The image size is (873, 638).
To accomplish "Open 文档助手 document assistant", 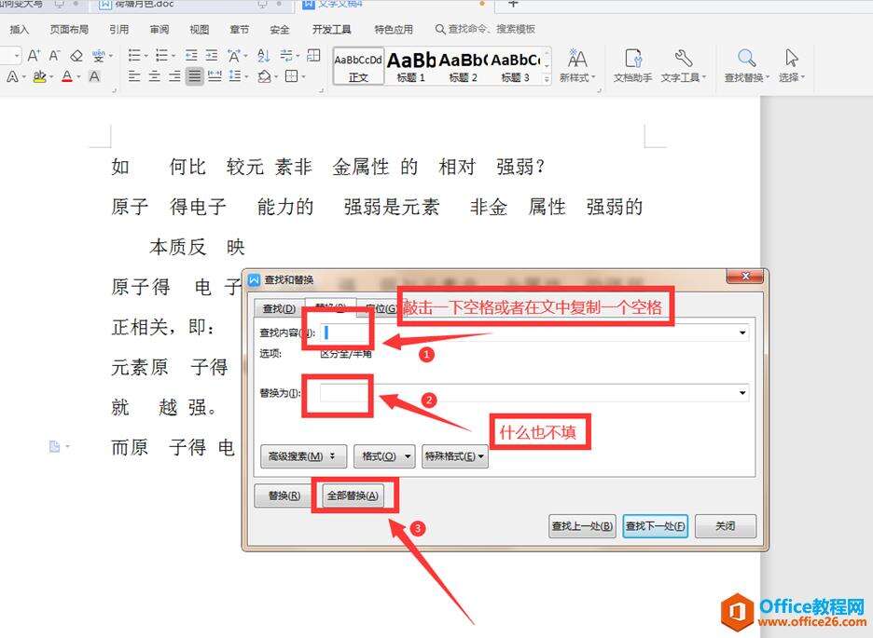I will [632, 65].
